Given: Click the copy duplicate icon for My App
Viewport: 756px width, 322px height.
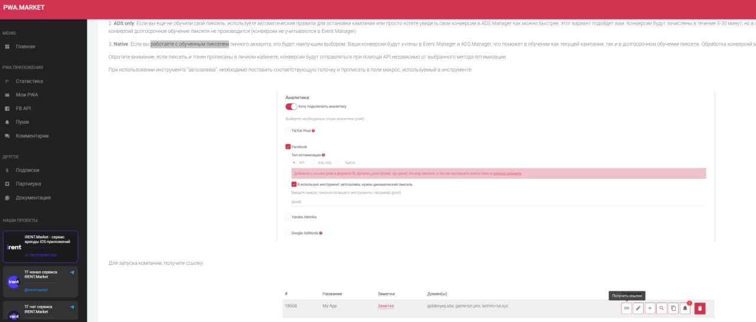Looking at the screenshot, I should 673,308.
